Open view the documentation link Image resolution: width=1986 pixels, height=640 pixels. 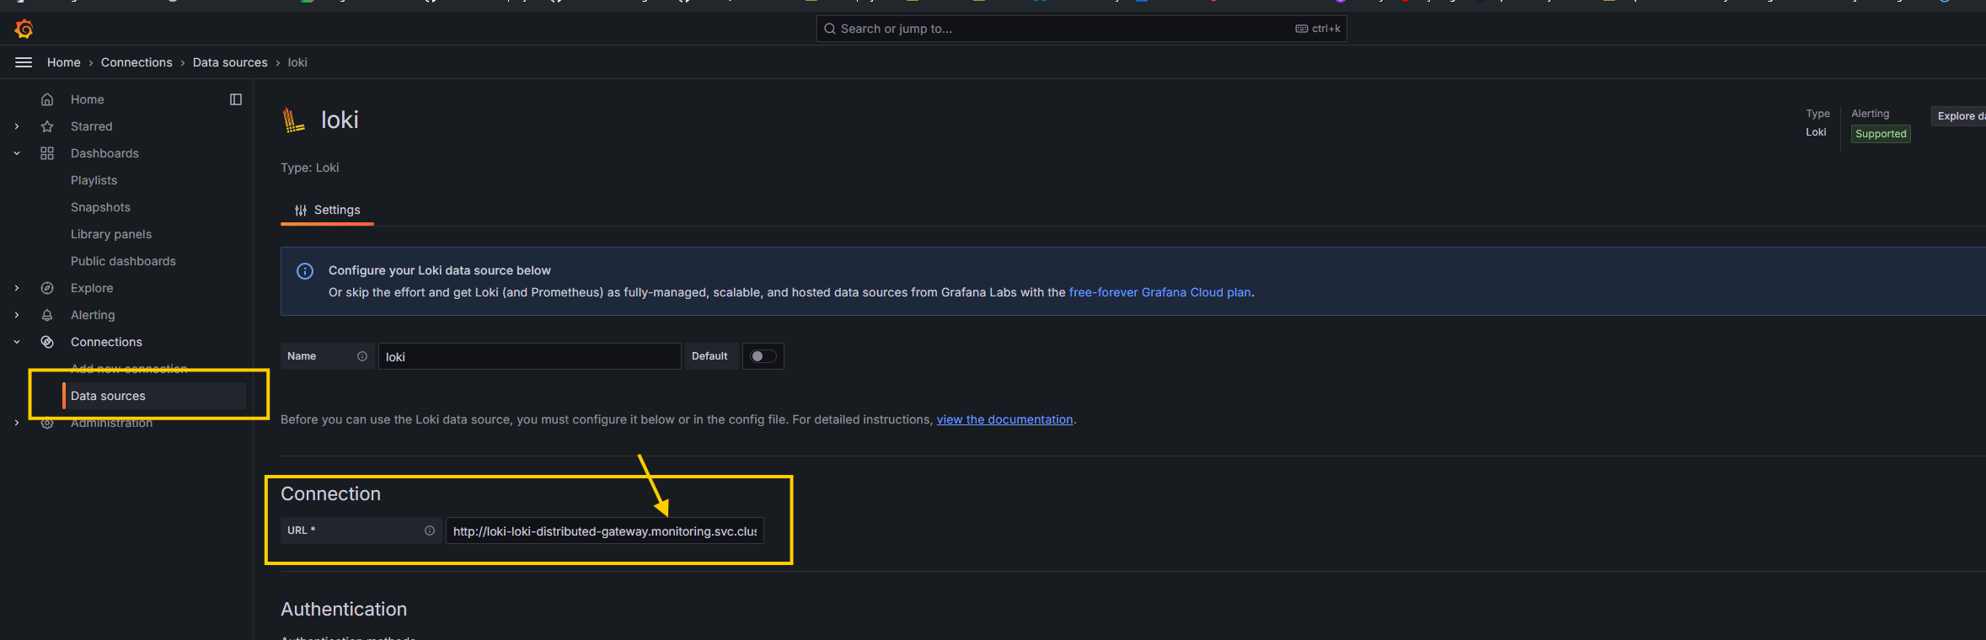coord(1005,419)
